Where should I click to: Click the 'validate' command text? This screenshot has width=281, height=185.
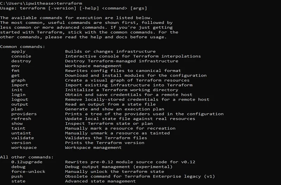(x=22, y=138)
